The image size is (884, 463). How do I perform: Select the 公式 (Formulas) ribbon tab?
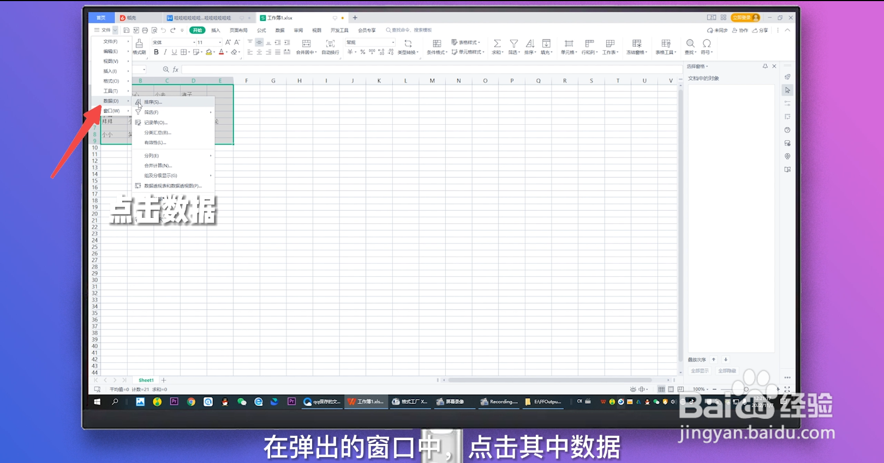(x=262, y=30)
